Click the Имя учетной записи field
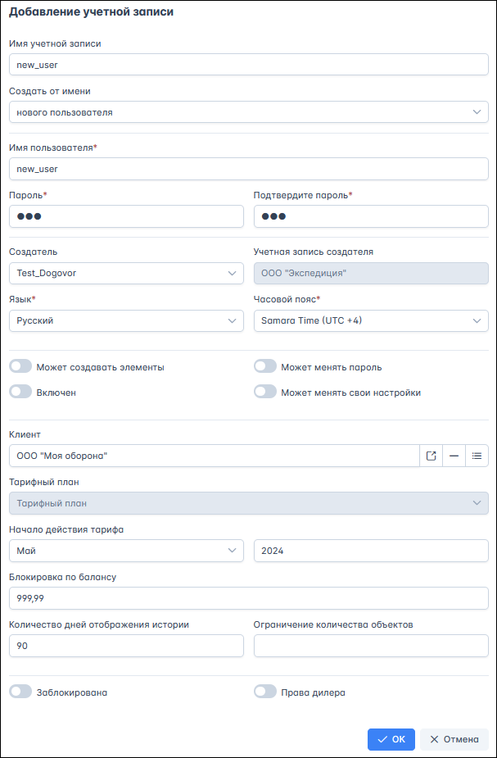 click(249, 65)
